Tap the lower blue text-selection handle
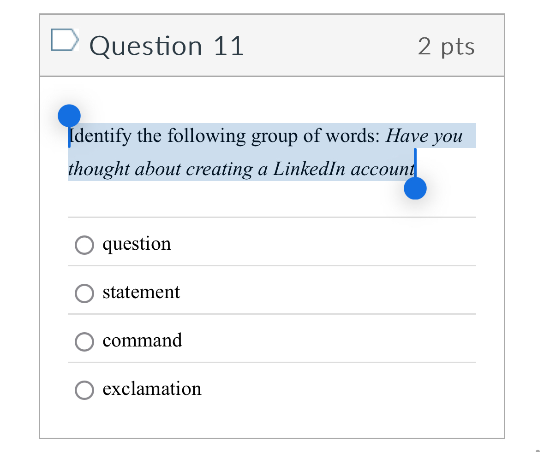 [x=414, y=188]
